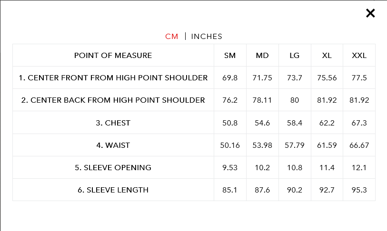Click the Center Back From High Point Shoulder label
387x231 pixels.
[x=113, y=100]
